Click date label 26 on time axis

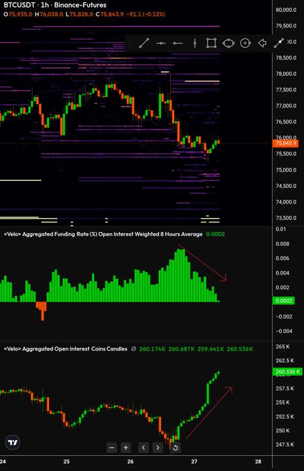coord(131,461)
